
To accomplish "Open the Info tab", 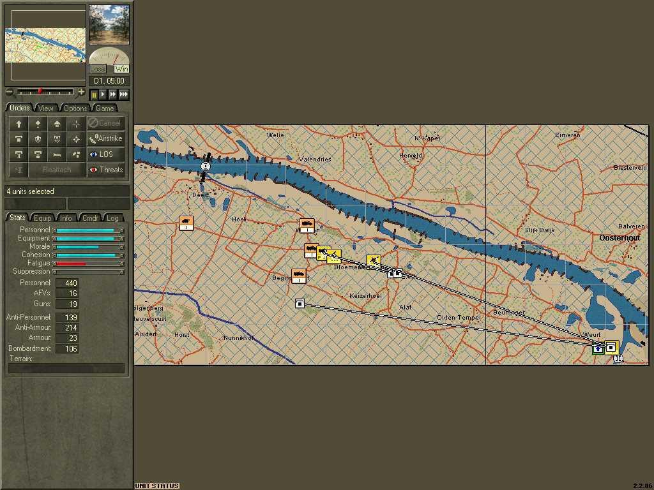I will coord(66,218).
